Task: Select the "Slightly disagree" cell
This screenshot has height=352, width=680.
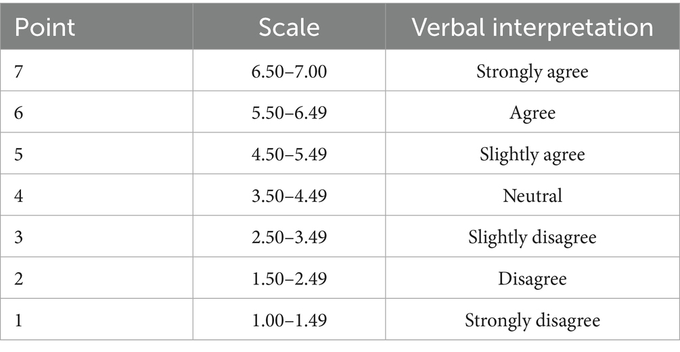Action: tap(532, 237)
